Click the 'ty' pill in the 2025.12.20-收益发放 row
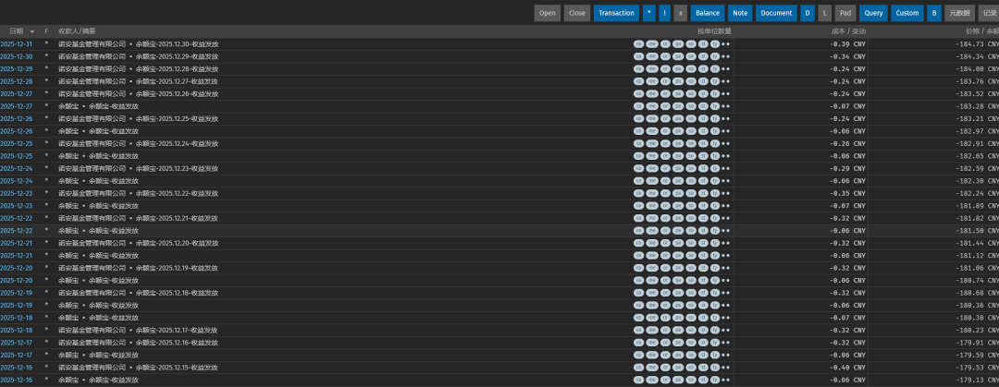999x387 pixels. pyautogui.click(x=715, y=243)
